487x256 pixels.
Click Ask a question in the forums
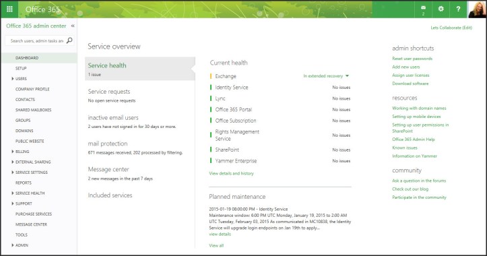point(419,181)
